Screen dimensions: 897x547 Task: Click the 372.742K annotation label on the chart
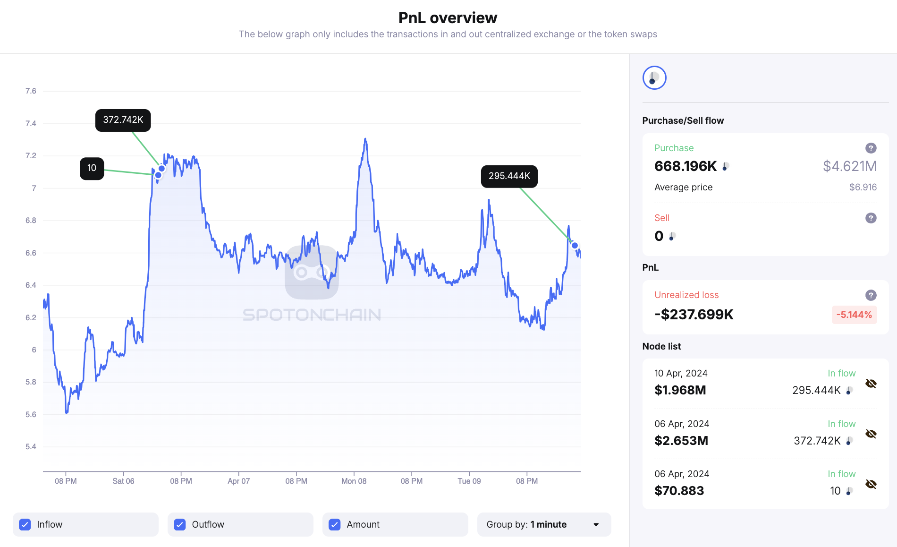[123, 120]
